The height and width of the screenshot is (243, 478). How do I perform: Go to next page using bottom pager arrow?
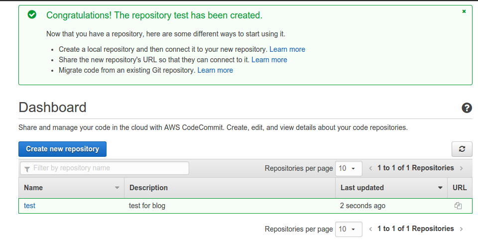461,229
